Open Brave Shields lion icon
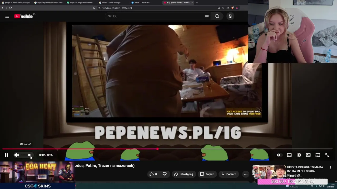 point(233,8)
